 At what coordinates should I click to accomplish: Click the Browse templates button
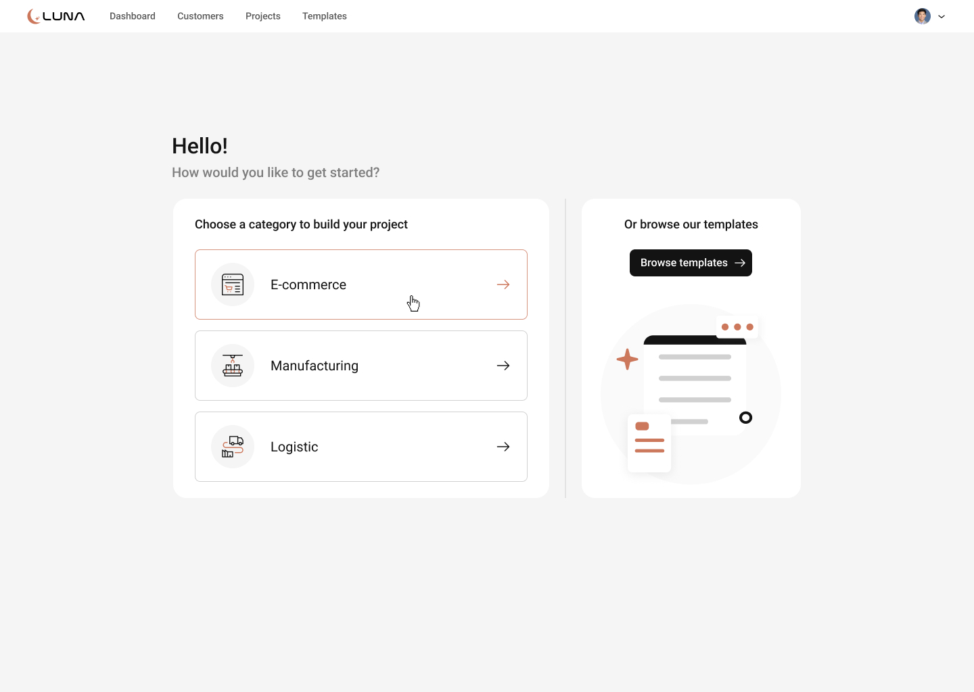pos(691,263)
